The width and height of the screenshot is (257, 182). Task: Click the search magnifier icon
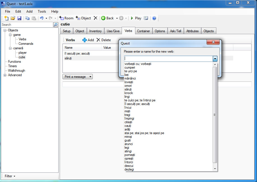click(x=55, y=25)
